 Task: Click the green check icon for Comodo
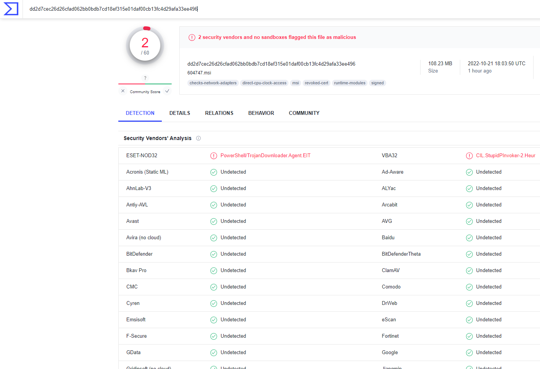469,287
